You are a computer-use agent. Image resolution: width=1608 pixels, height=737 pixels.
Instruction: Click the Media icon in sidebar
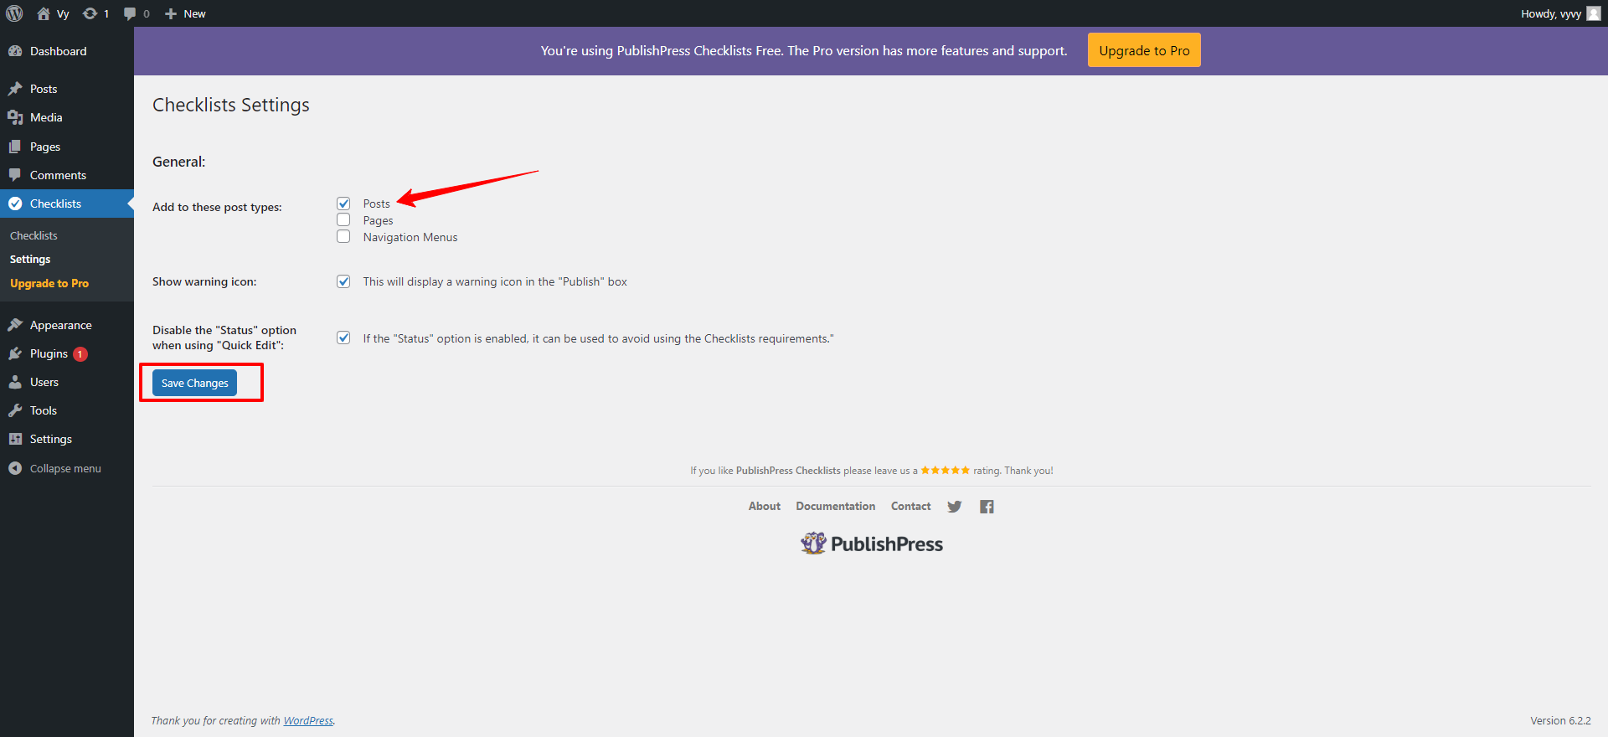[x=15, y=117]
